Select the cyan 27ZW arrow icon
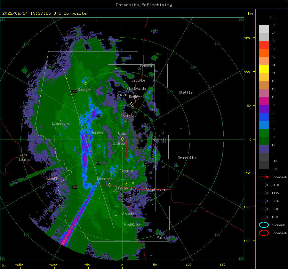Viewport: 288px width, 269px height. [264, 201]
